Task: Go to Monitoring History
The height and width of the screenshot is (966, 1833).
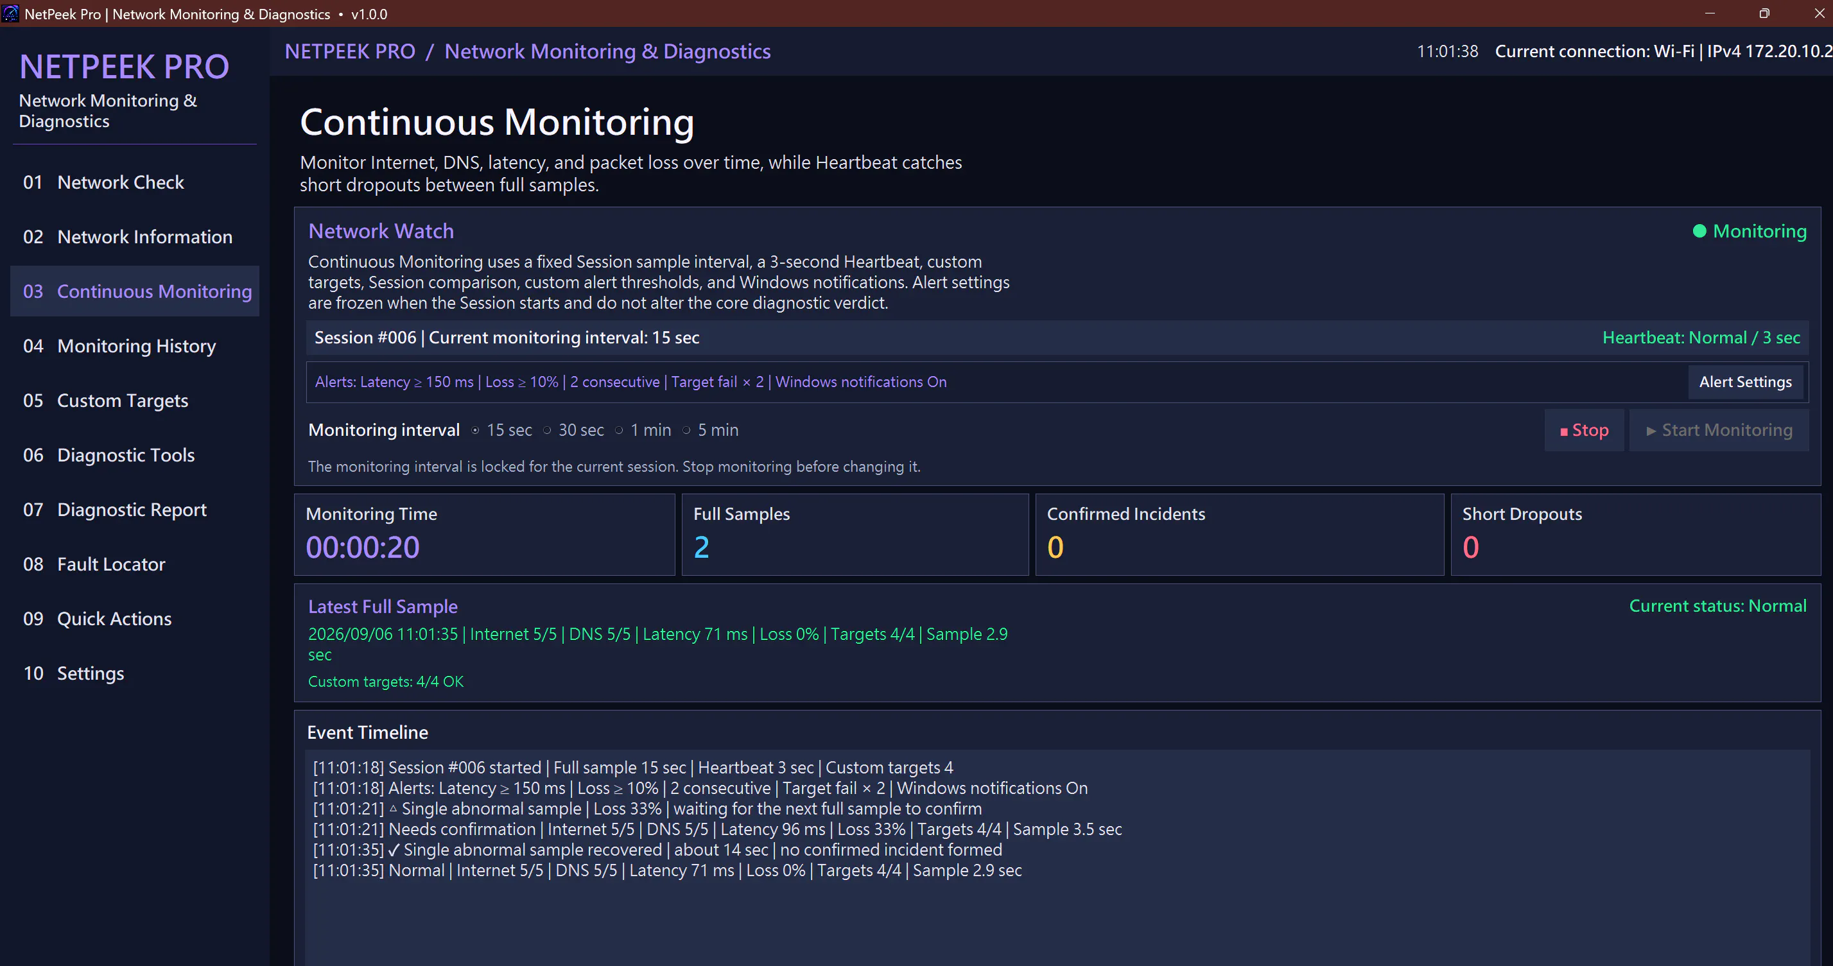Action: click(134, 346)
